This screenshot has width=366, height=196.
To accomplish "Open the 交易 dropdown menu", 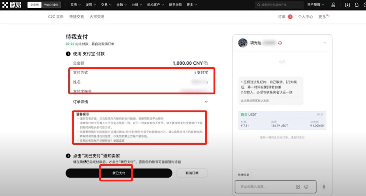I will click(x=106, y=5).
